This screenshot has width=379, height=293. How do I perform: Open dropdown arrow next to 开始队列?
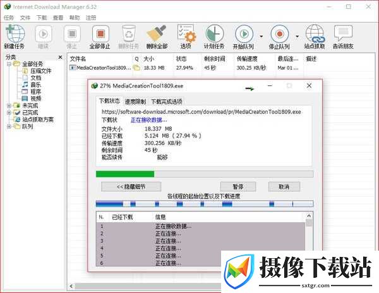coord(262,37)
